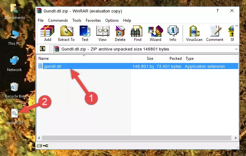Open the File menu
Screen dimensions: 246x156
click(x=41, y=20)
